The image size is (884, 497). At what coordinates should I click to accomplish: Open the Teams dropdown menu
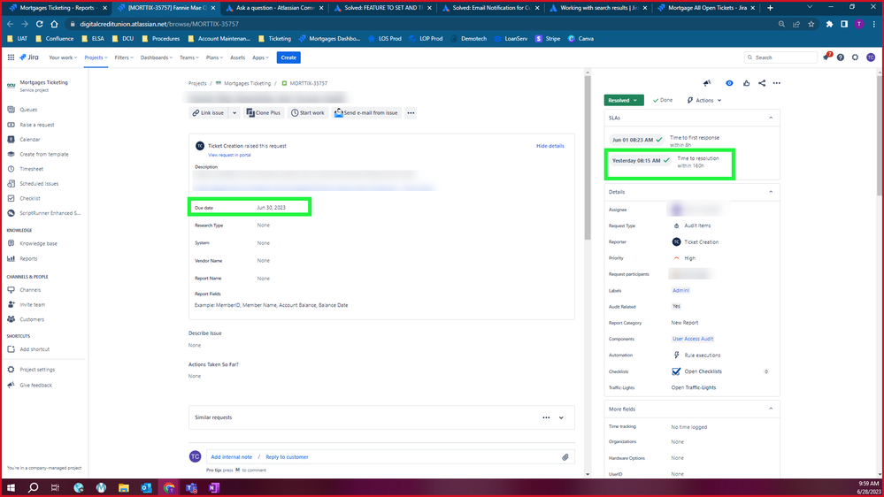[188, 57]
